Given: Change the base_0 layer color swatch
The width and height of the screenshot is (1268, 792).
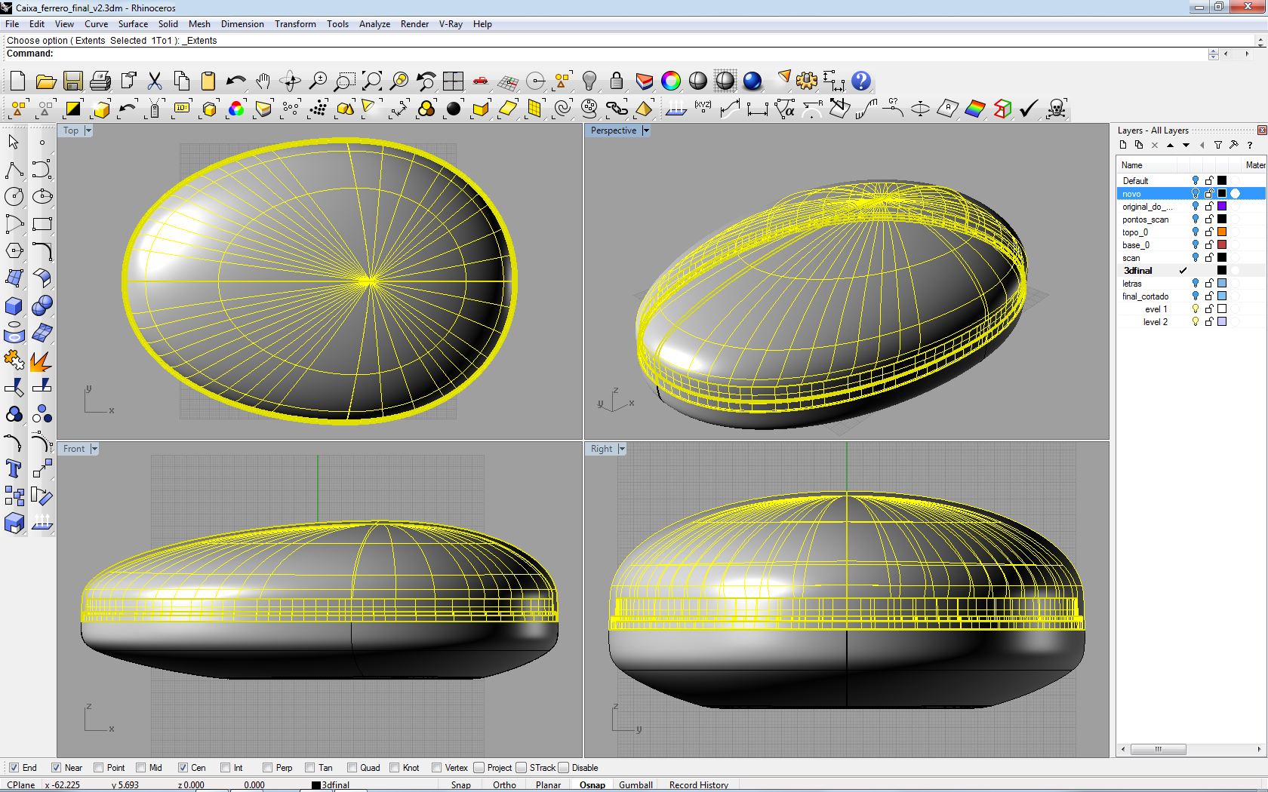Looking at the screenshot, I should click(x=1222, y=245).
